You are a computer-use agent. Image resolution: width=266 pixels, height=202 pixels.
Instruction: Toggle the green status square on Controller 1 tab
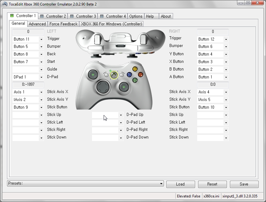[x=12, y=16]
